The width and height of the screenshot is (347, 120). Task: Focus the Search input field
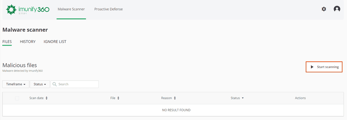point(77,84)
